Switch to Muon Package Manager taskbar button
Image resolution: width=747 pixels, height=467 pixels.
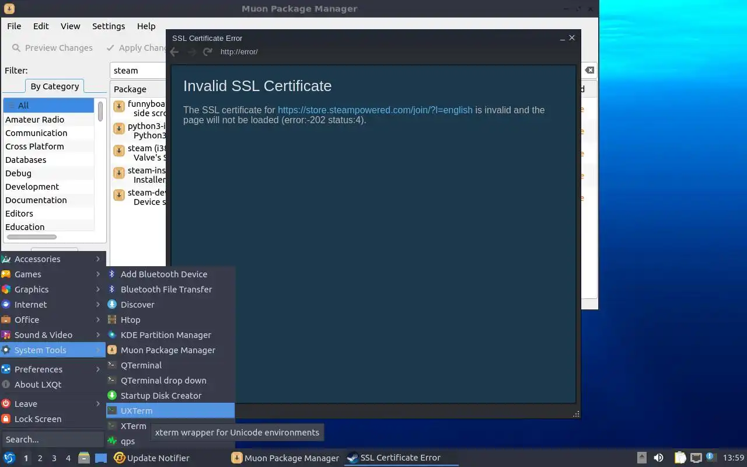(285, 458)
